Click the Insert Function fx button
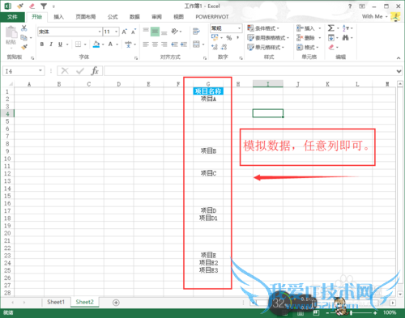Viewport: 405px width, 318px height. click(x=95, y=71)
